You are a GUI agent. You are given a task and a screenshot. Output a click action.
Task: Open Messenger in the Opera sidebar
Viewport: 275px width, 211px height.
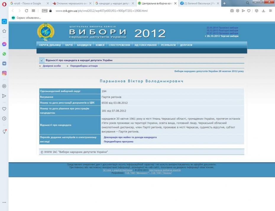click(x=4, y=44)
